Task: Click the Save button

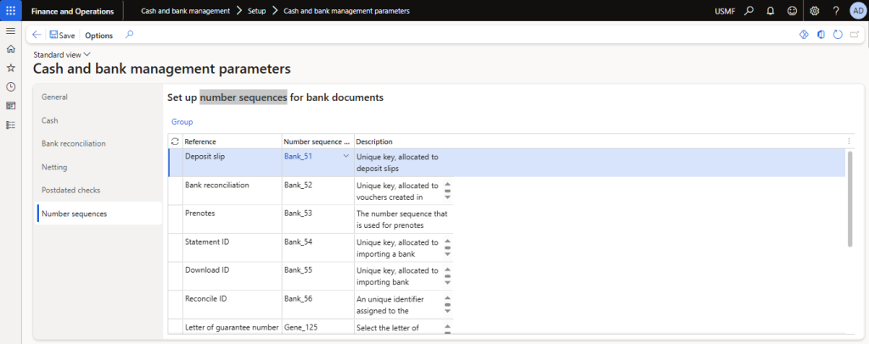Action: (x=62, y=36)
